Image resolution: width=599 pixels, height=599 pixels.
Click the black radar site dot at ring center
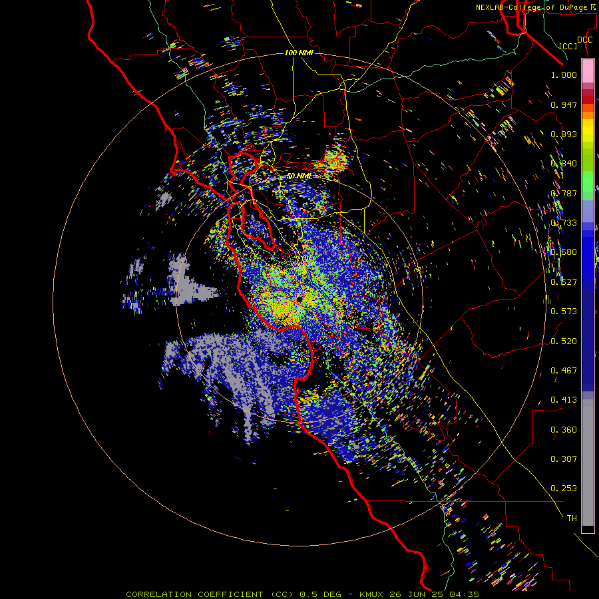click(299, 299)
